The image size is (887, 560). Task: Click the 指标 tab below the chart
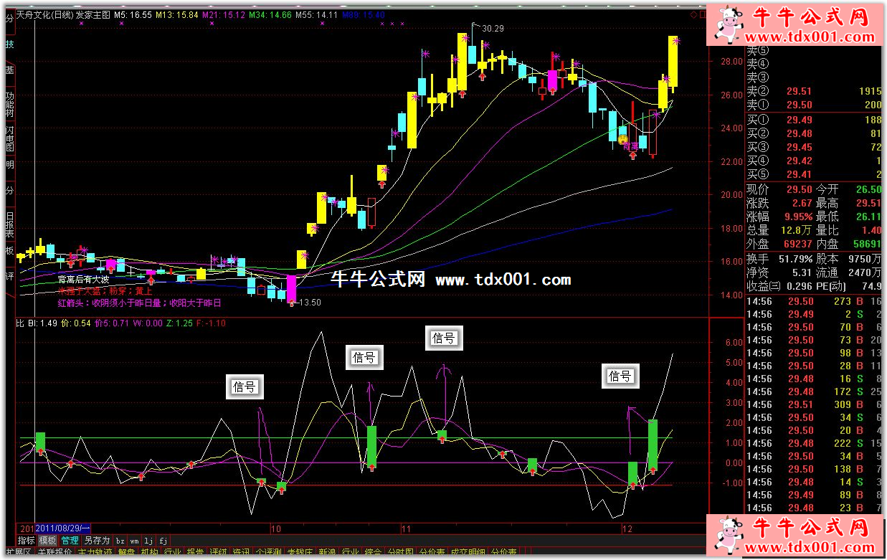(x=26, y=541)
